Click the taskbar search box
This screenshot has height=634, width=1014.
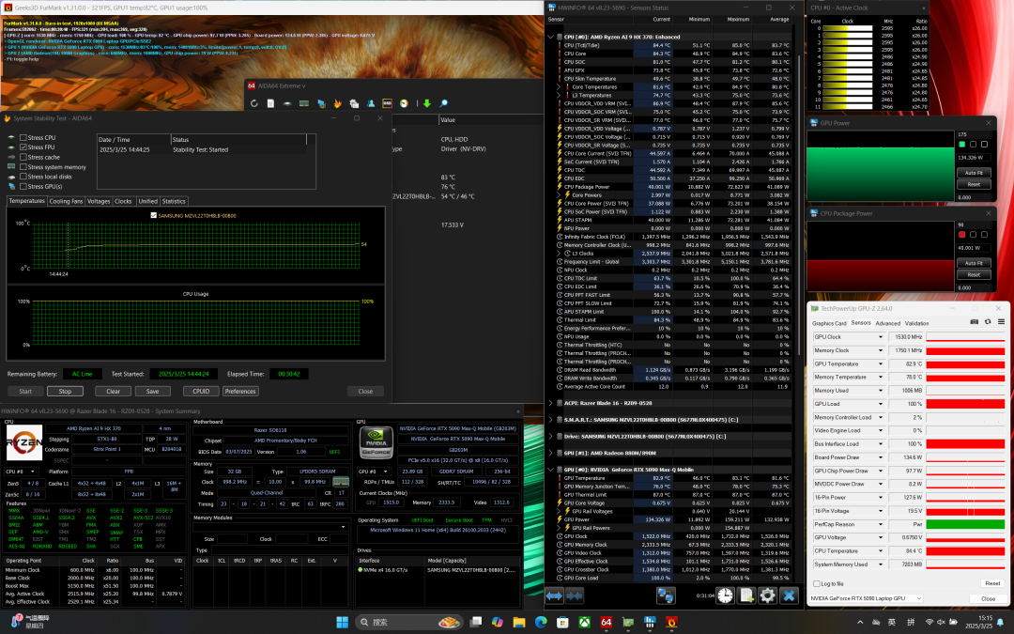(409, 623)
